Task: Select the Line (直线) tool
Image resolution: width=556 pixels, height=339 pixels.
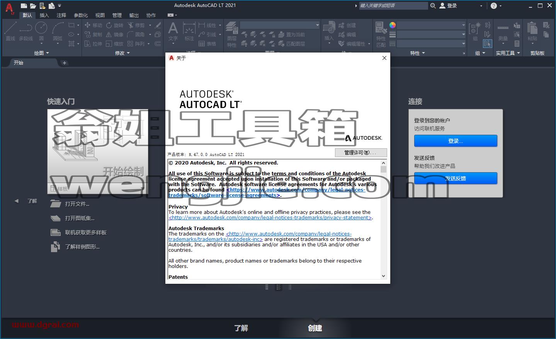Action: [x=10, y=31]
